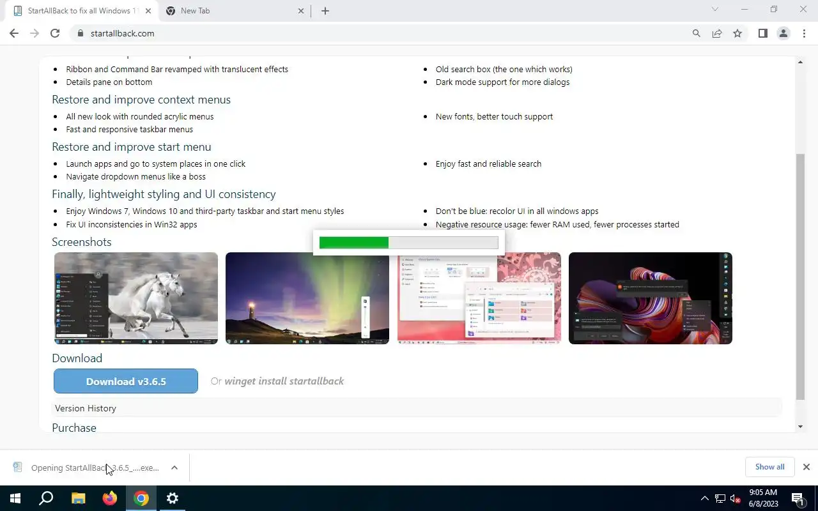Bookmark this tab with the star icon

(x=737, y=33)
